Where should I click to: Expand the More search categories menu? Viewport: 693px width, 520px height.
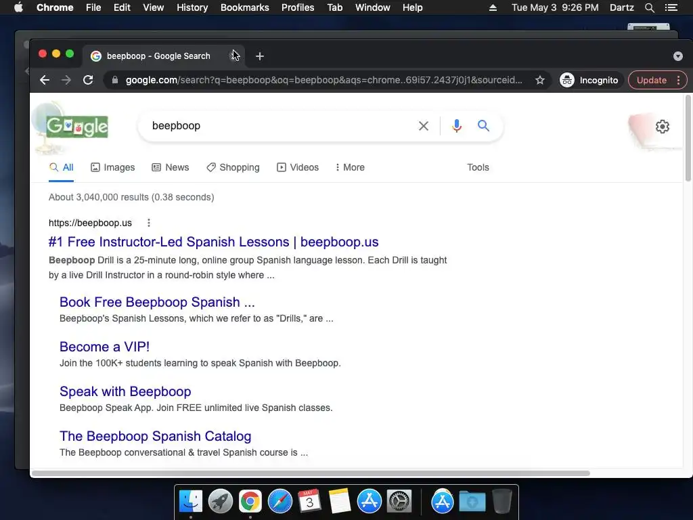[350, 168]
